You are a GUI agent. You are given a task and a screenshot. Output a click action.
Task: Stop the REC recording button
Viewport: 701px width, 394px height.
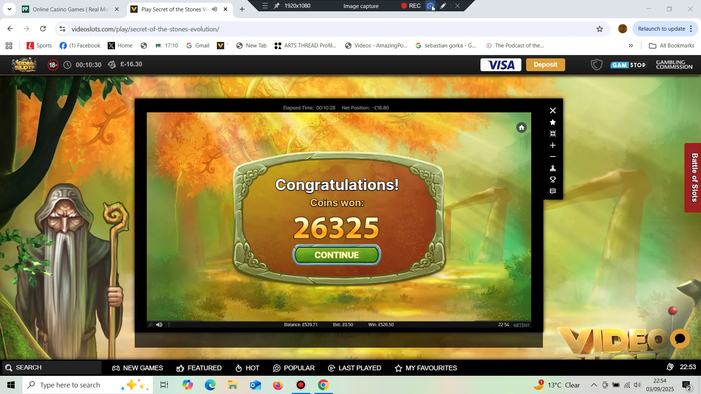click(411, 6)
